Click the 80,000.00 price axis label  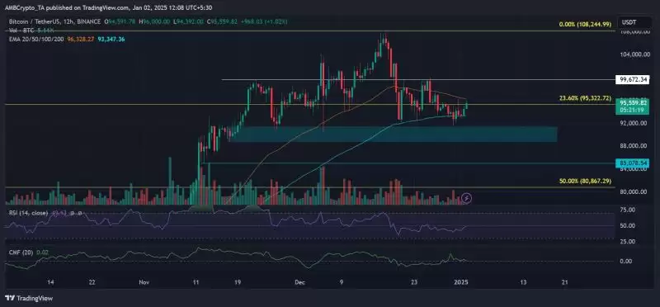(x=633, y=191)
